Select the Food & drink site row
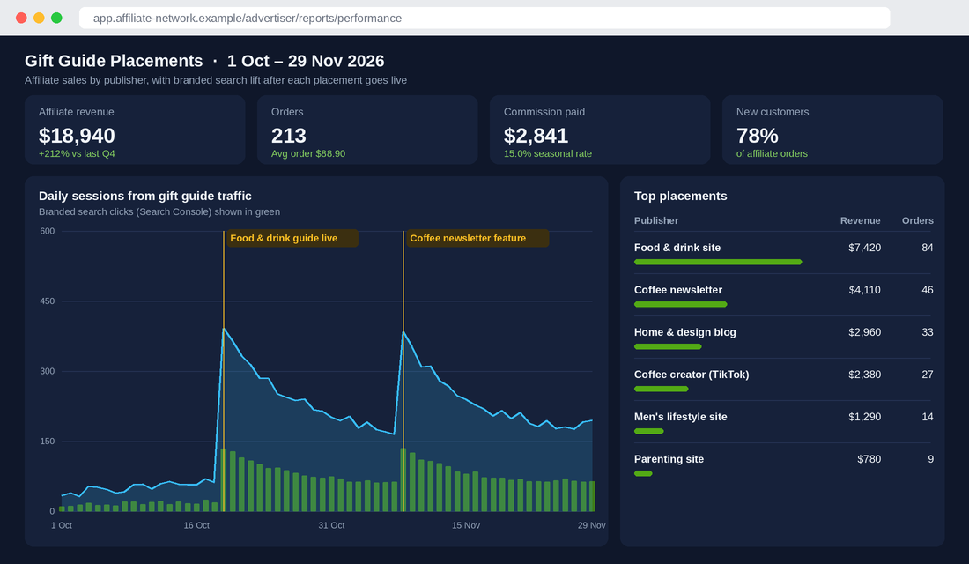The image size is (969, 564). [782, 253]
